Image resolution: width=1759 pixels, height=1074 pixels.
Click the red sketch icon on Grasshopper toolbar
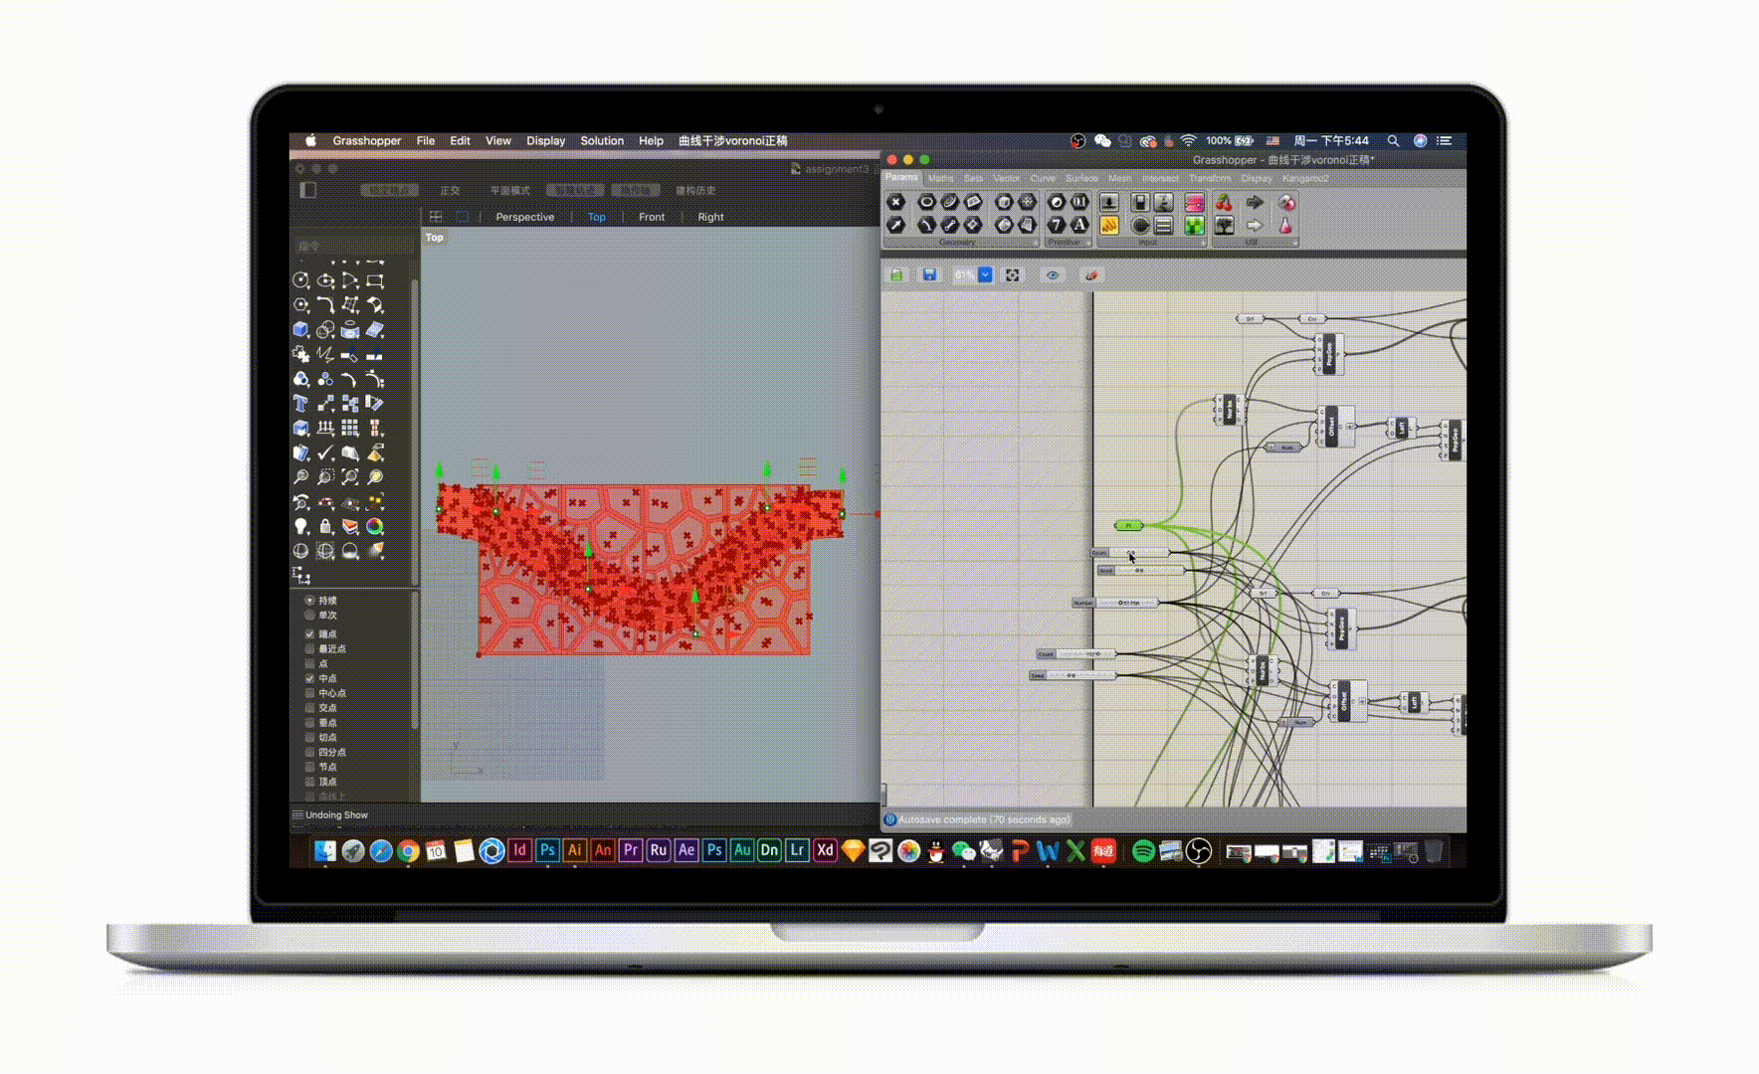1090,274
